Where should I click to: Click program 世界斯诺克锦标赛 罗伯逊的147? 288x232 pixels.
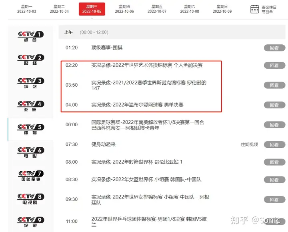pyautogui.click(x=149, y=85)
